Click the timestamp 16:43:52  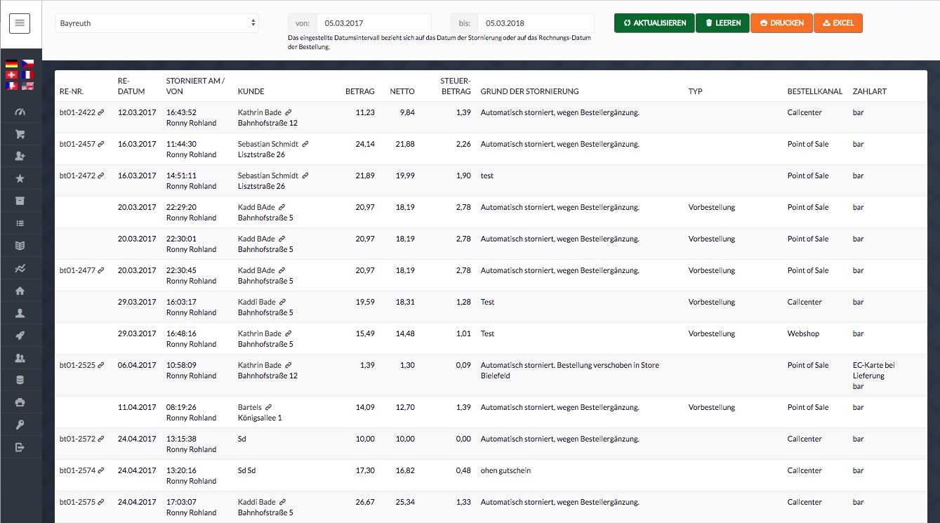coord(181,112)
